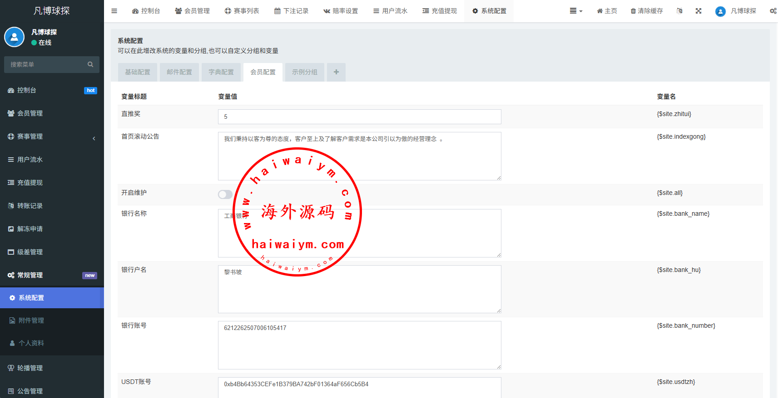
Task: Click the 清除缓存 trash button
Action: click(x=647, y=11)
